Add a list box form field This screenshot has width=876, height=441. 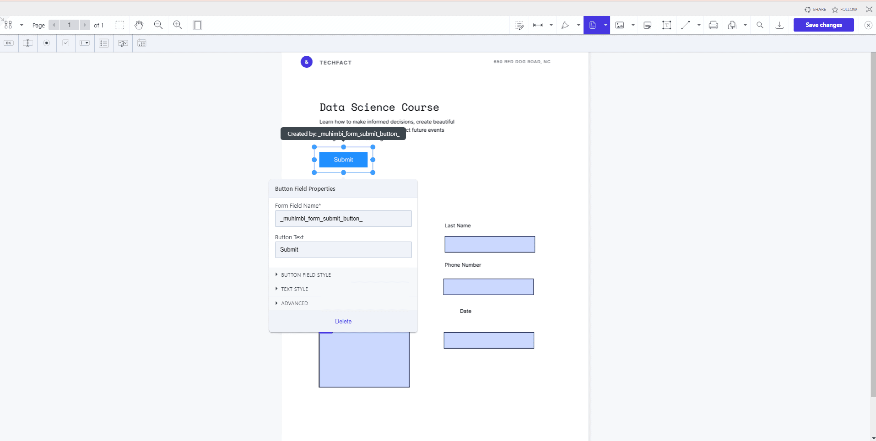[x=104, y=43]
